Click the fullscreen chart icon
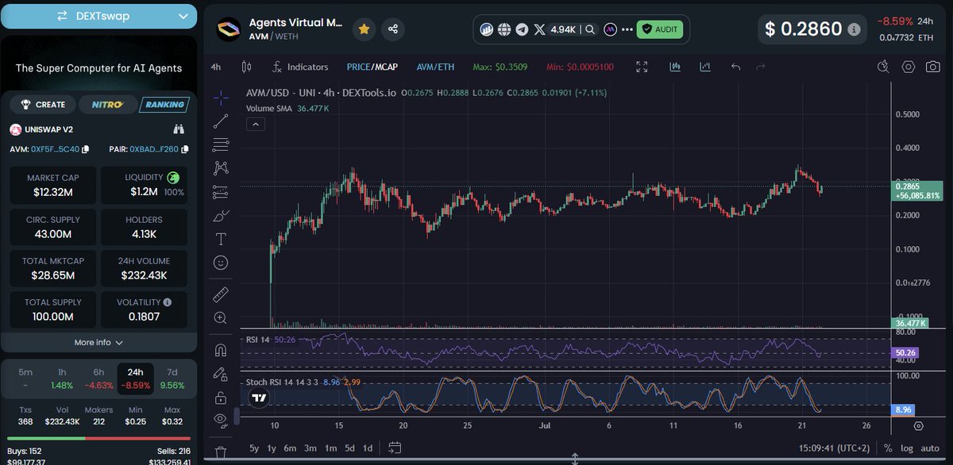This screenshot has width=953, height=465. click(642, 67)
